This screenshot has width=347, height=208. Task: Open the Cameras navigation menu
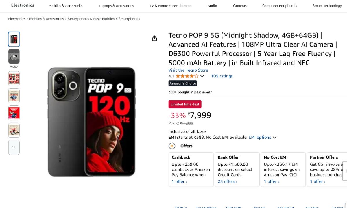click(240, 6)
